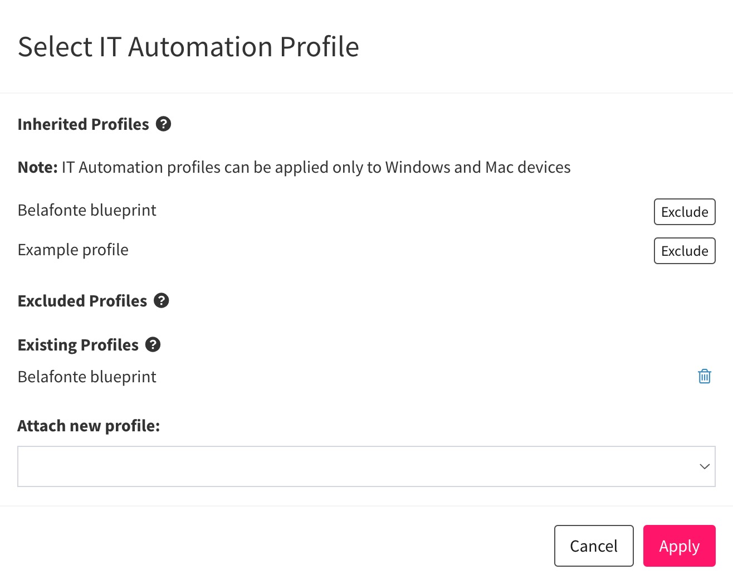Exclude the Belafonte blueprint profile
The image size is (733, 584).
(684, 212)
